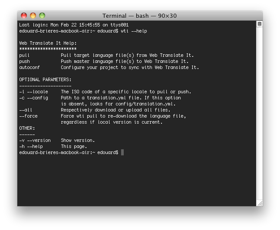The image size is (280, 230).
Task: Click the '-c --config' option
Action: 33,98
